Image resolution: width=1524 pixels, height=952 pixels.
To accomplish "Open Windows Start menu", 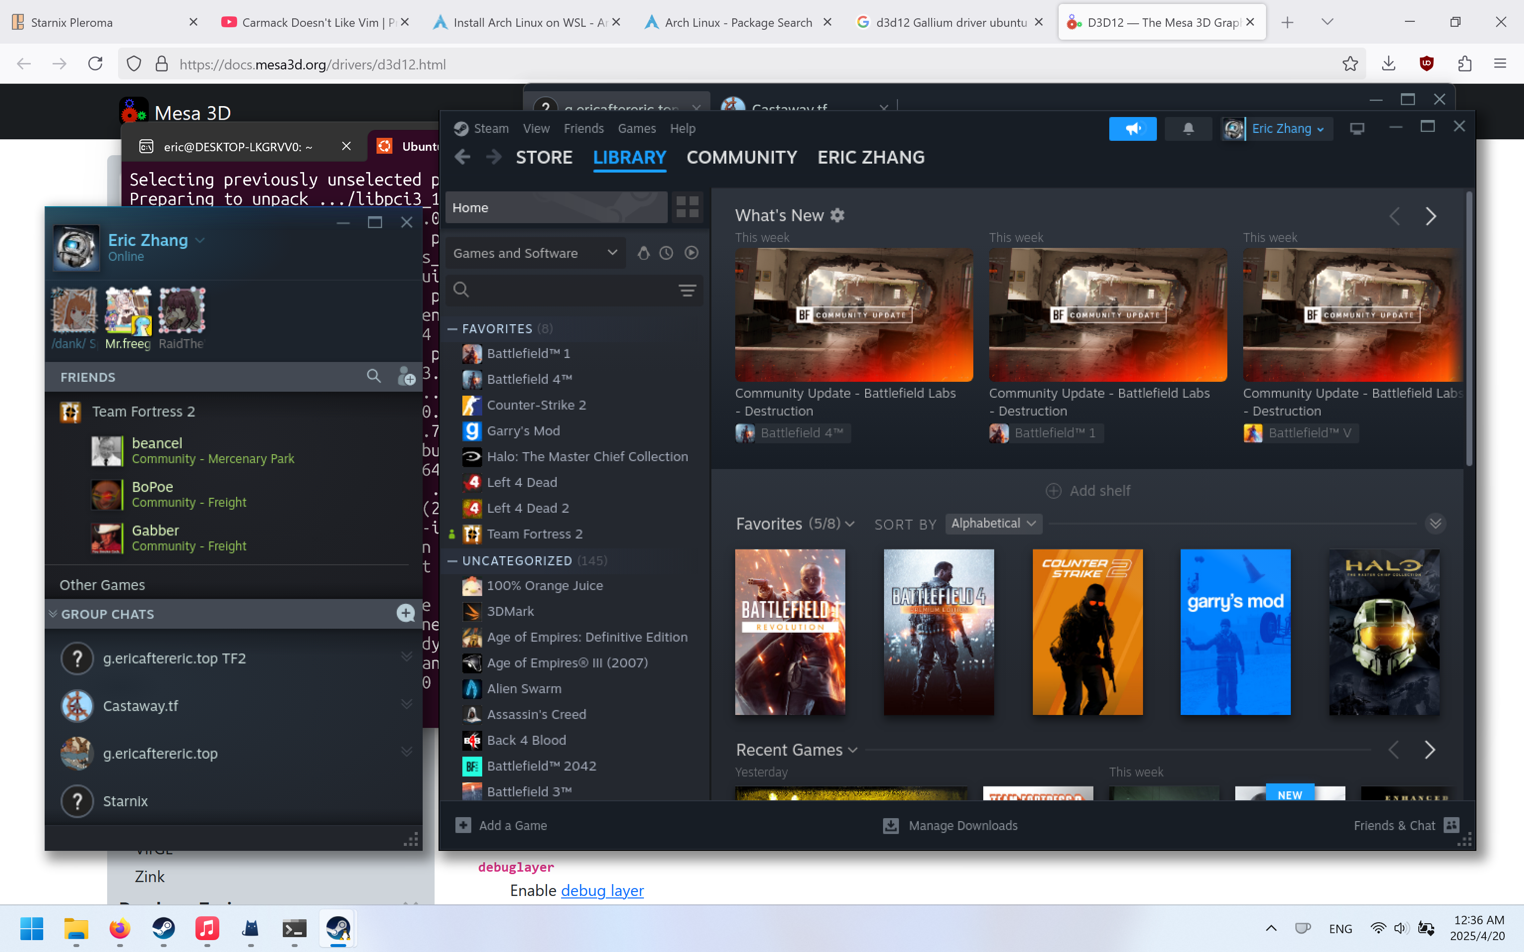I will tap(31, 928).
